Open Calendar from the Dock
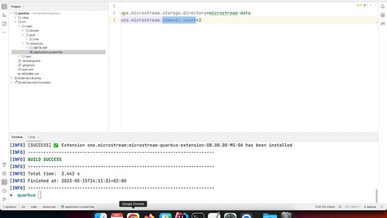 pyautogui.click(x=117, y=216)
